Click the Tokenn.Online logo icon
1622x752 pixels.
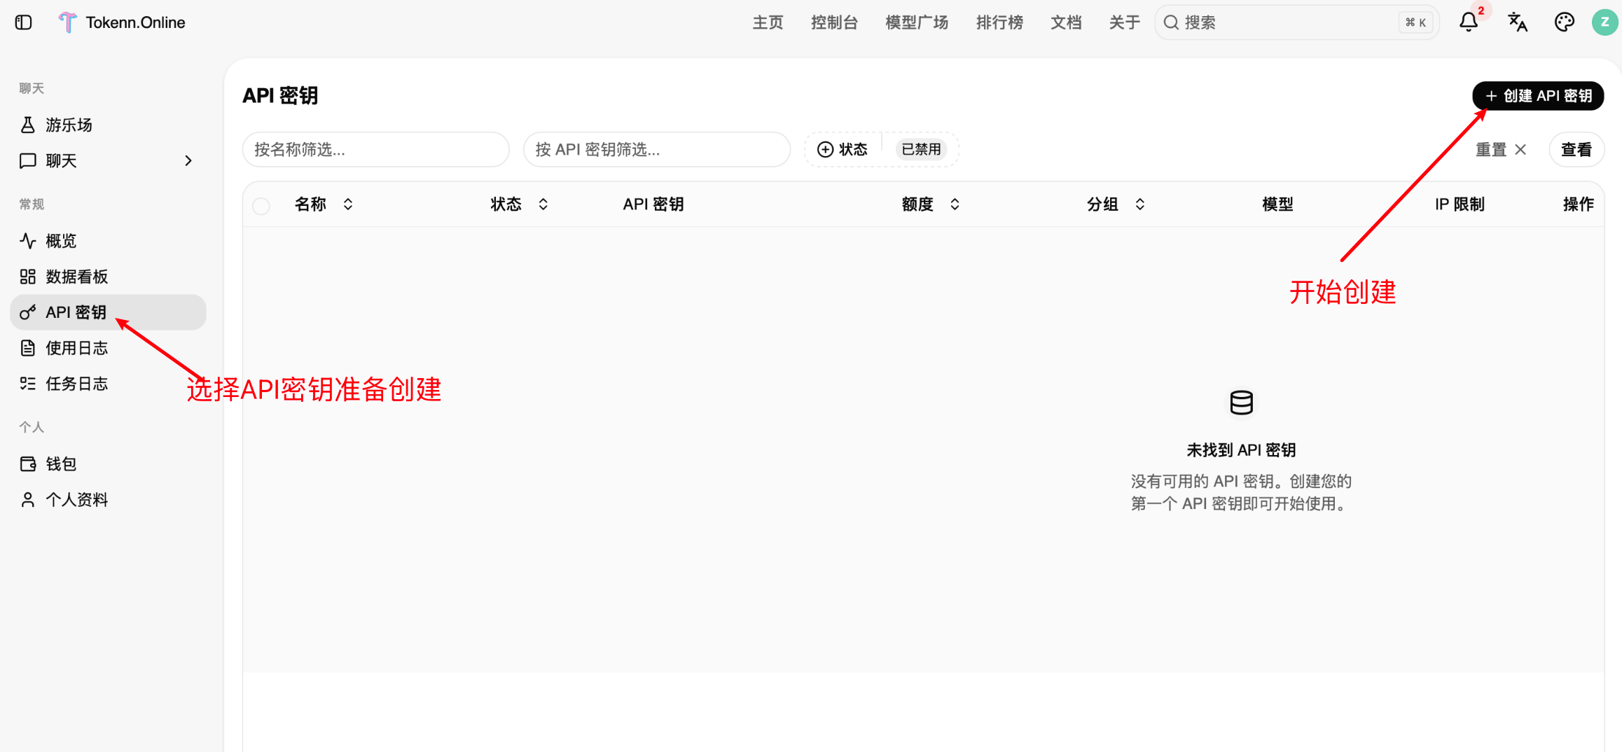(x=67, y=22)
